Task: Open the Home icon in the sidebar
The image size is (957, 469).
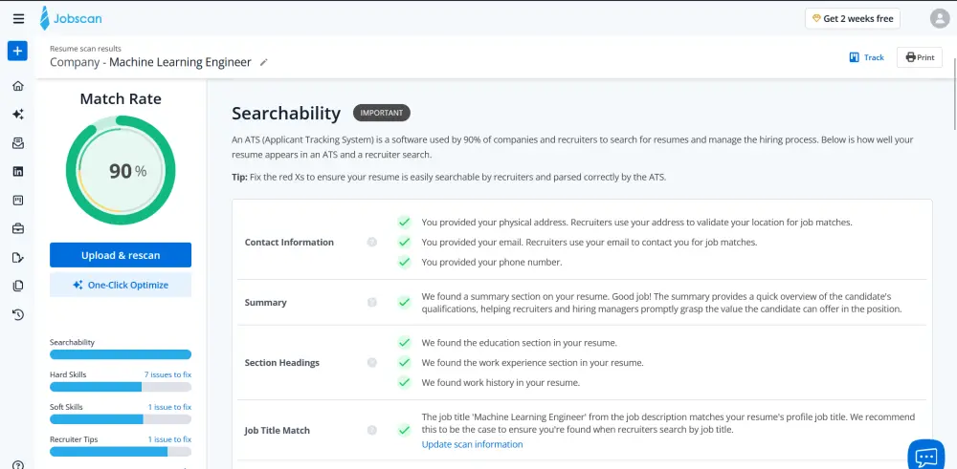Action: coord(17,86)
